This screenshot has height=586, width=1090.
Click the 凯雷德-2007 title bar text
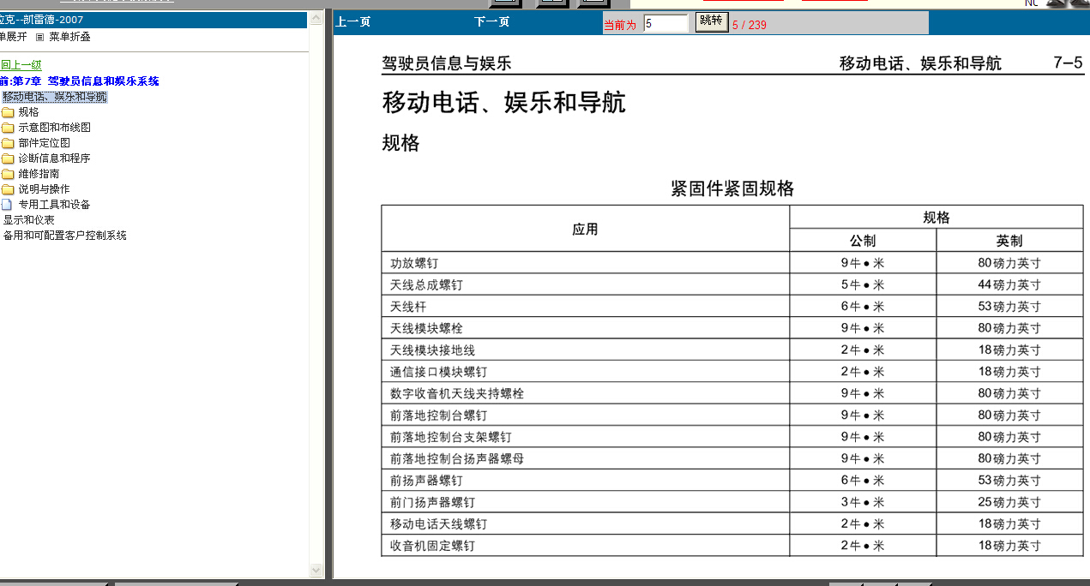point(41,20)
